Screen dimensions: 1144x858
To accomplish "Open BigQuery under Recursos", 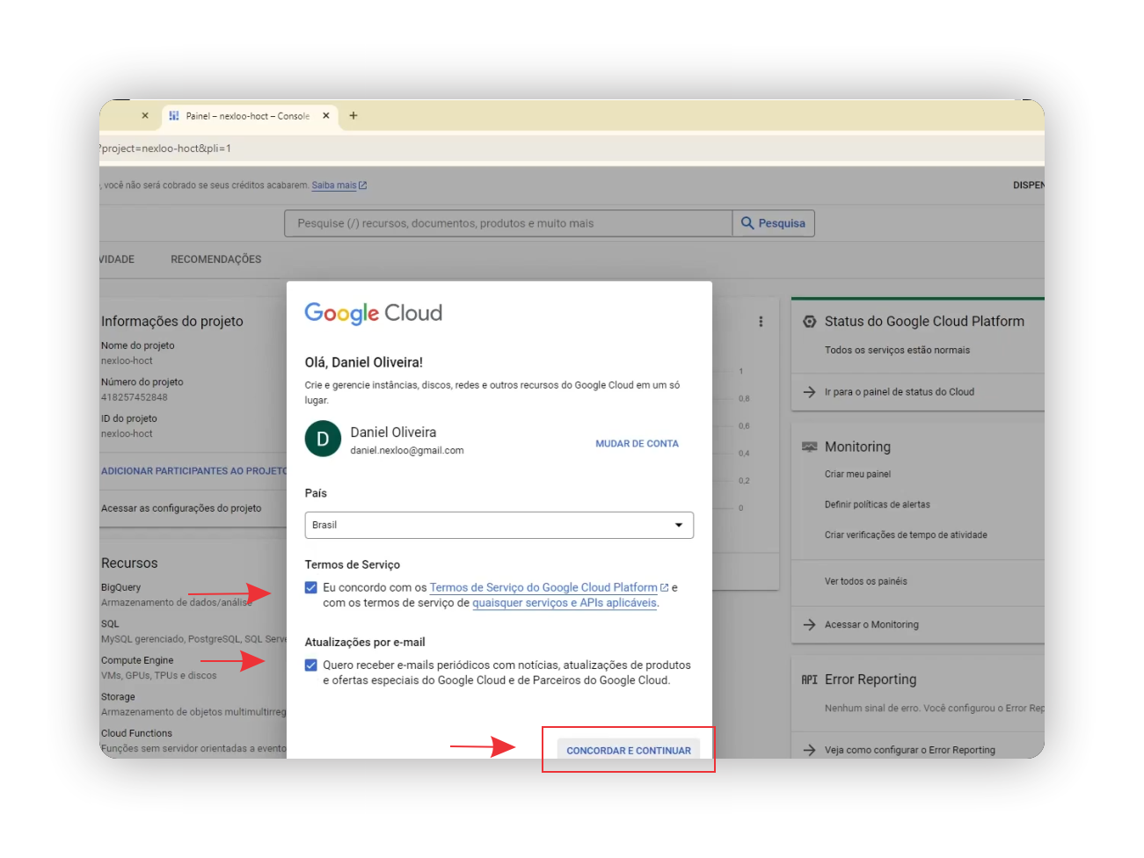I will click(x=120, y=587).
